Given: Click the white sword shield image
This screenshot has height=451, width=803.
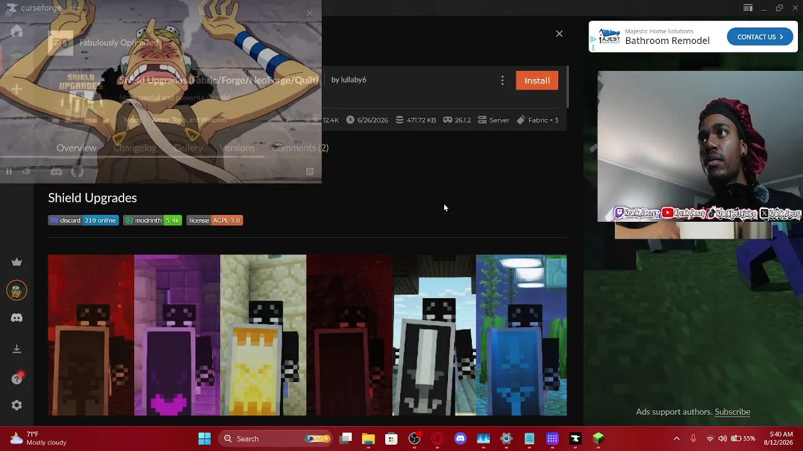Looking at the screenshot, I should (x=434, y=335).
